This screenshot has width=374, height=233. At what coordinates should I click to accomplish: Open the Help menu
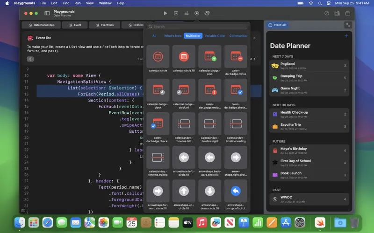(121, 3)
